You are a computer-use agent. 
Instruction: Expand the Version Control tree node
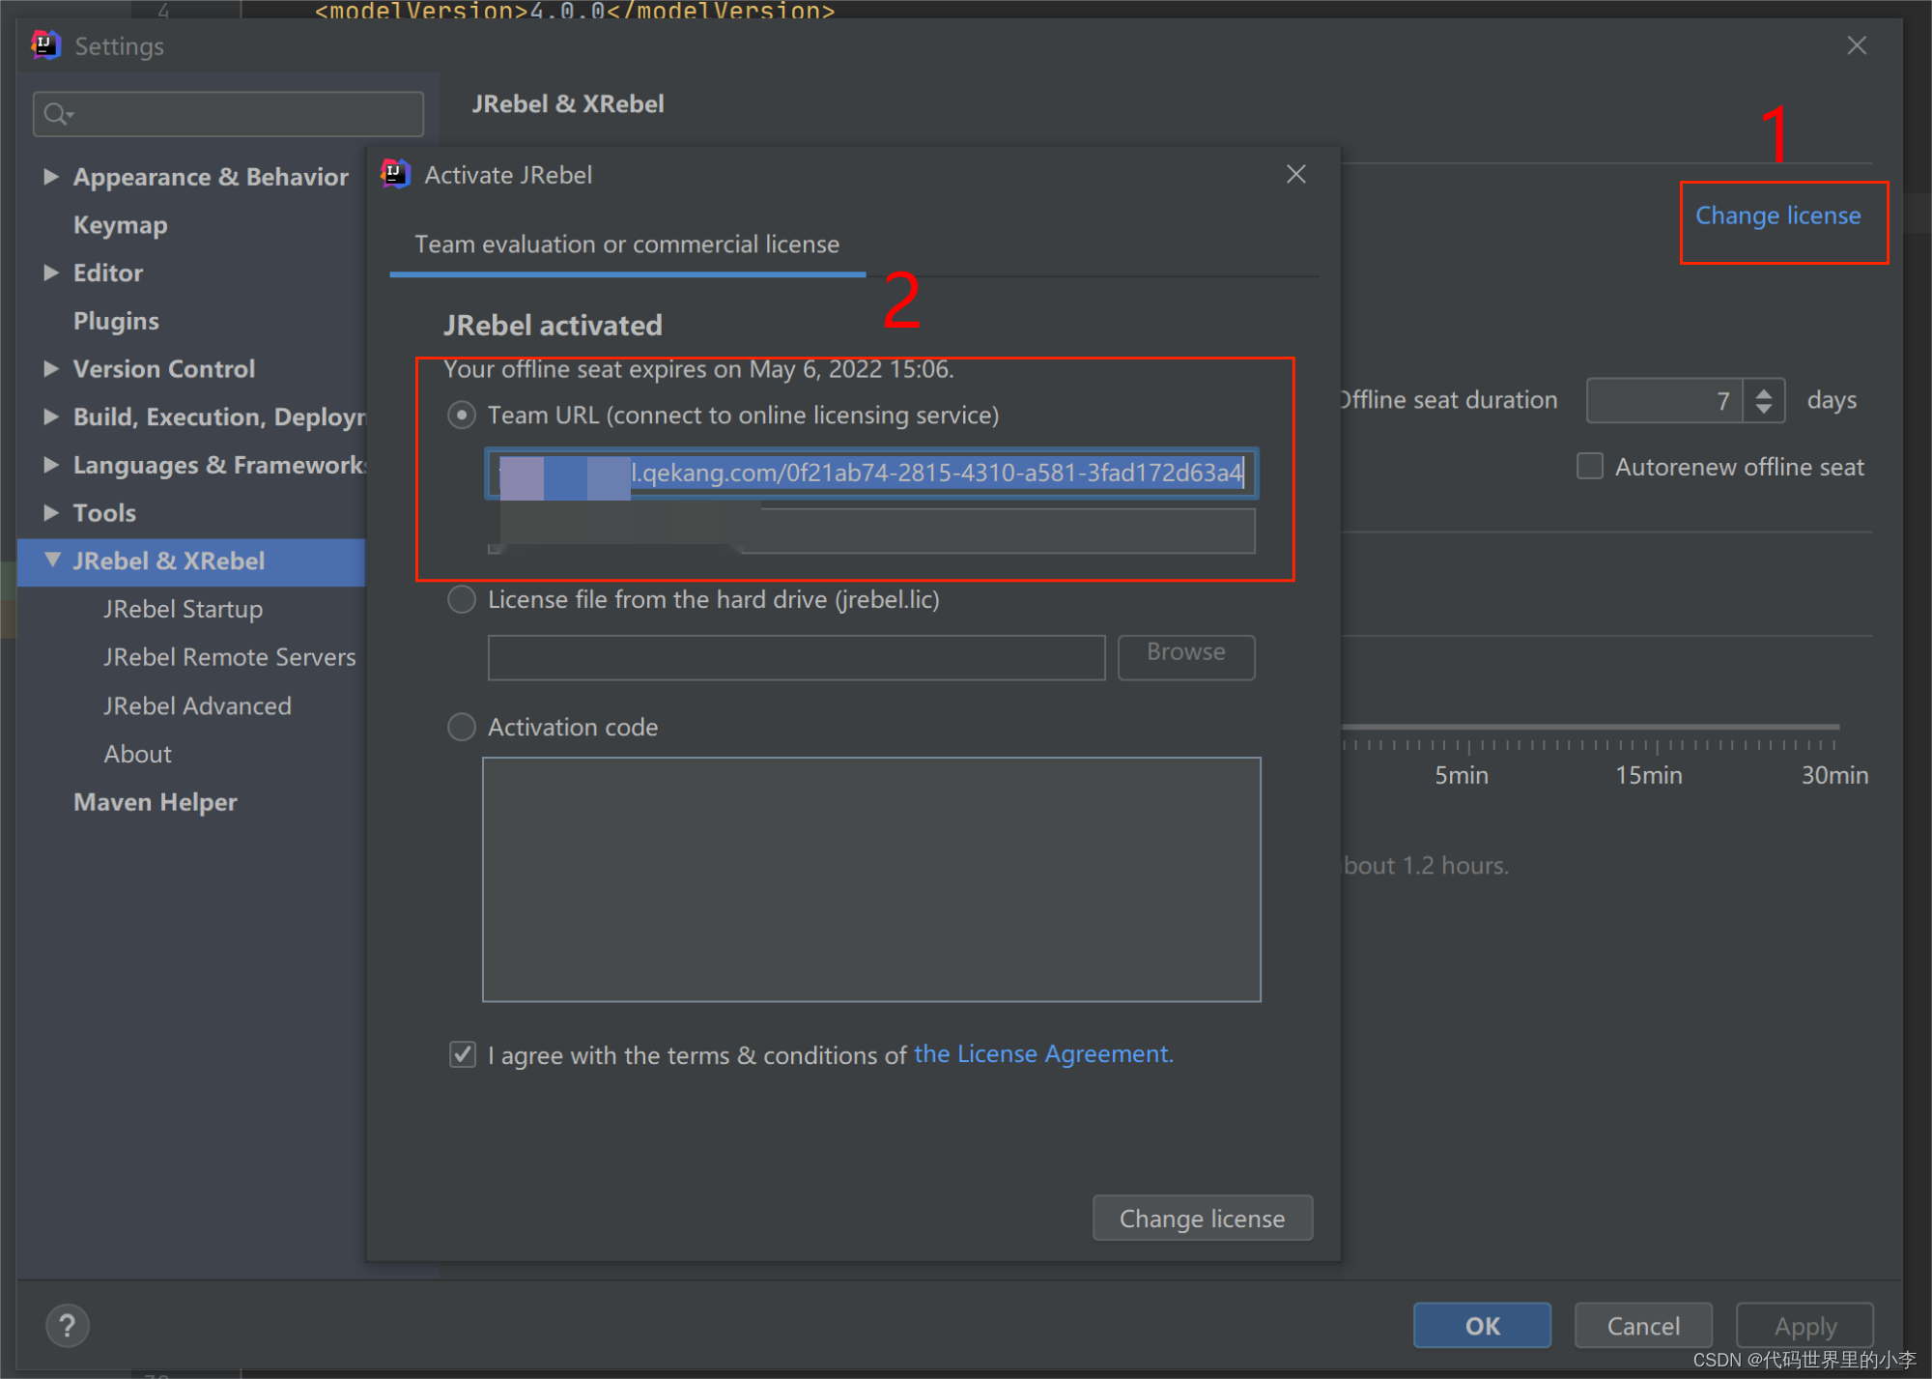[x=51, y=368]
